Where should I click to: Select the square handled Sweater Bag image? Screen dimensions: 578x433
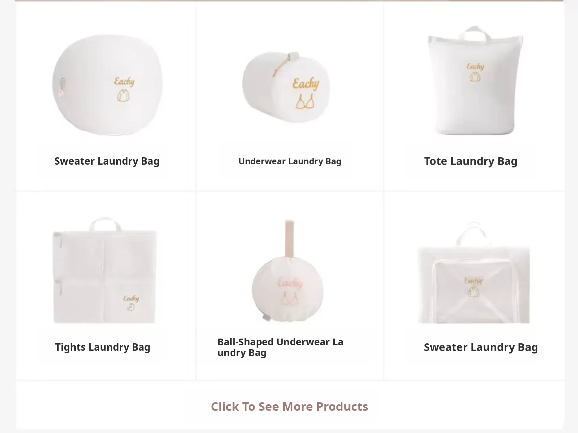point(474,273)
